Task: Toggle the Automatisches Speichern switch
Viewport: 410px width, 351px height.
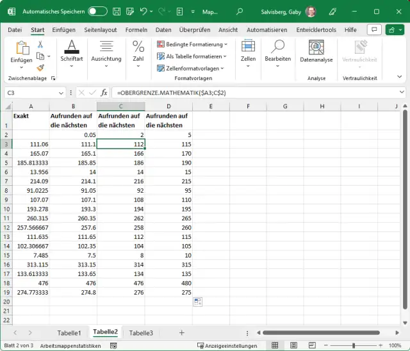Action: (97, 12)
